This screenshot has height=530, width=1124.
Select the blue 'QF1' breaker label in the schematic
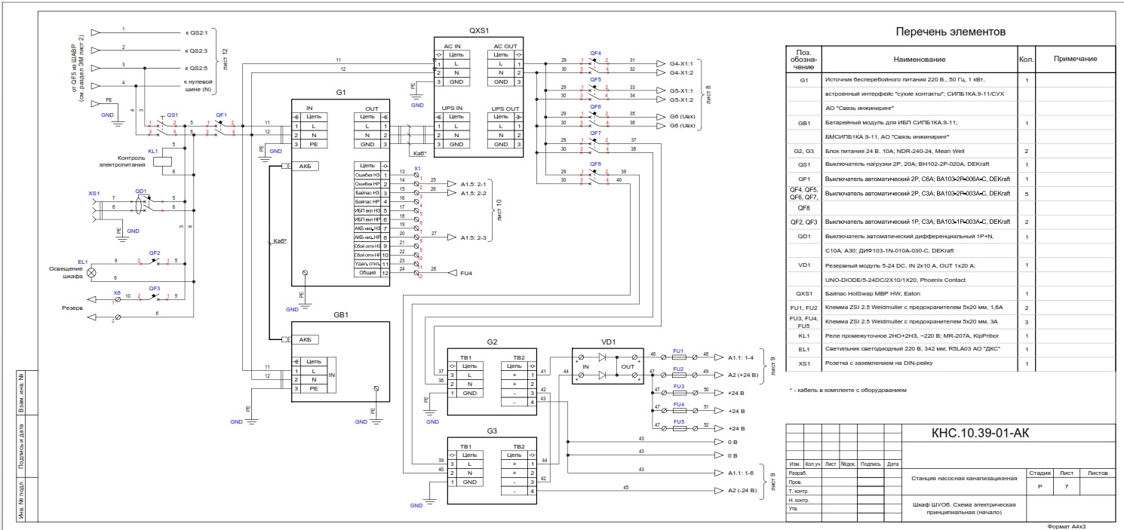pos(221,116)
